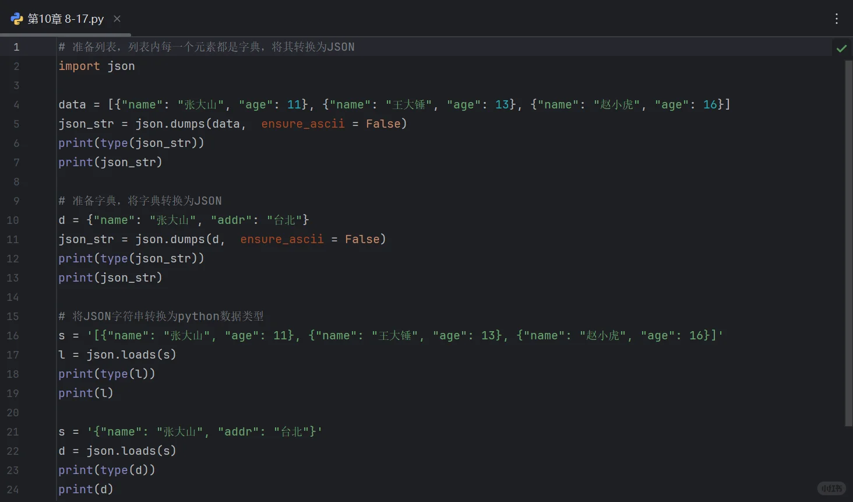Click the Python logo icon on the file tab
Image resolution: width=853 pixels, height=502 pixels.
[x=17, y=19]
